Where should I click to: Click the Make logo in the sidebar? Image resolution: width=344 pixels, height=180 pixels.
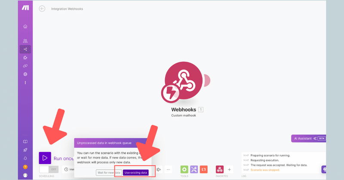pos(25,8)
